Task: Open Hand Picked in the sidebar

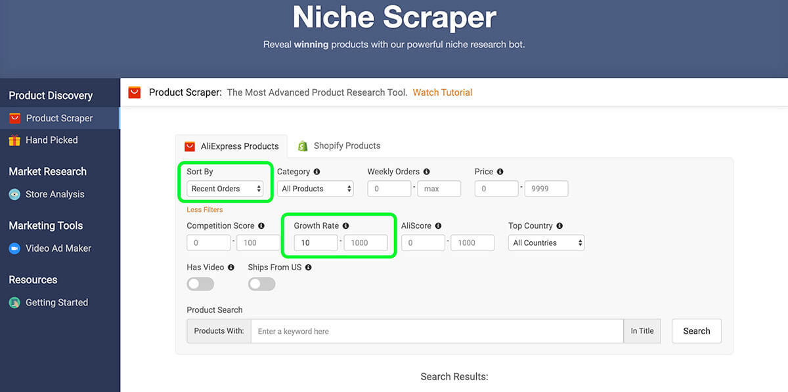Action: tap(51, 140)
